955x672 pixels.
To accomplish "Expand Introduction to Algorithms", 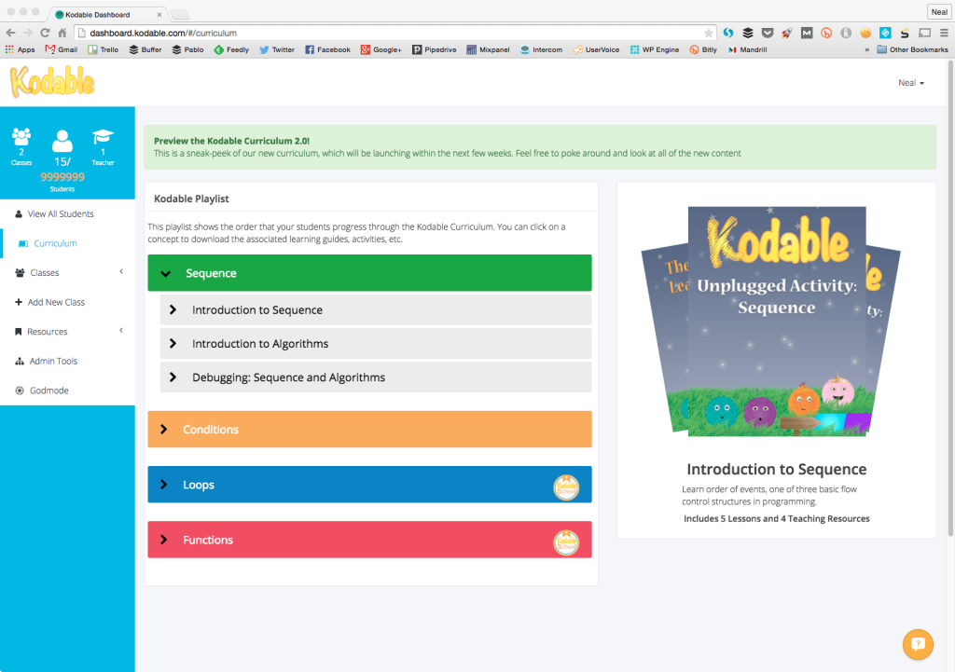I will pyautogui.click(x=376, y=343).
